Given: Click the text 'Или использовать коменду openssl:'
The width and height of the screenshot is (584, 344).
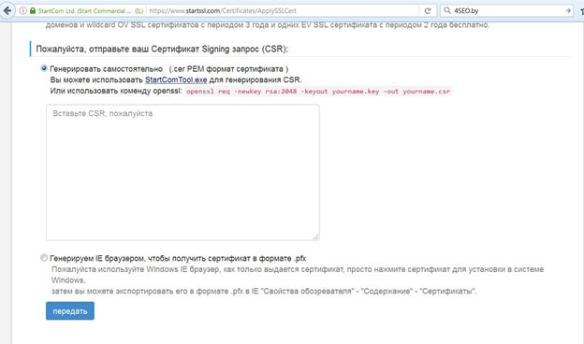Looking at the screenshot, I should pyautogui.click(x=116, y=91).
